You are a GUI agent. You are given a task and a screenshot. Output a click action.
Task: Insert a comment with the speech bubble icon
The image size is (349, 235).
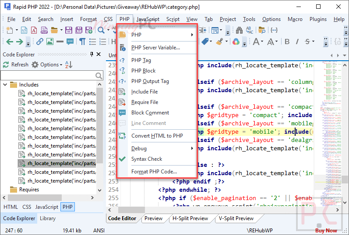[70, 41]
